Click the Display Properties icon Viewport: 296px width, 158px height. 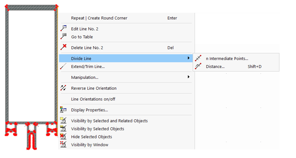click(64, 110)
